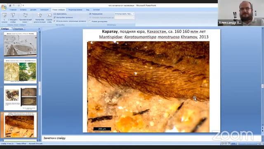The width and height of the screenshot is (264, 149).
Task: Open custom slideshow (Произвольный показ) dropdown
Action: (26, 18)
